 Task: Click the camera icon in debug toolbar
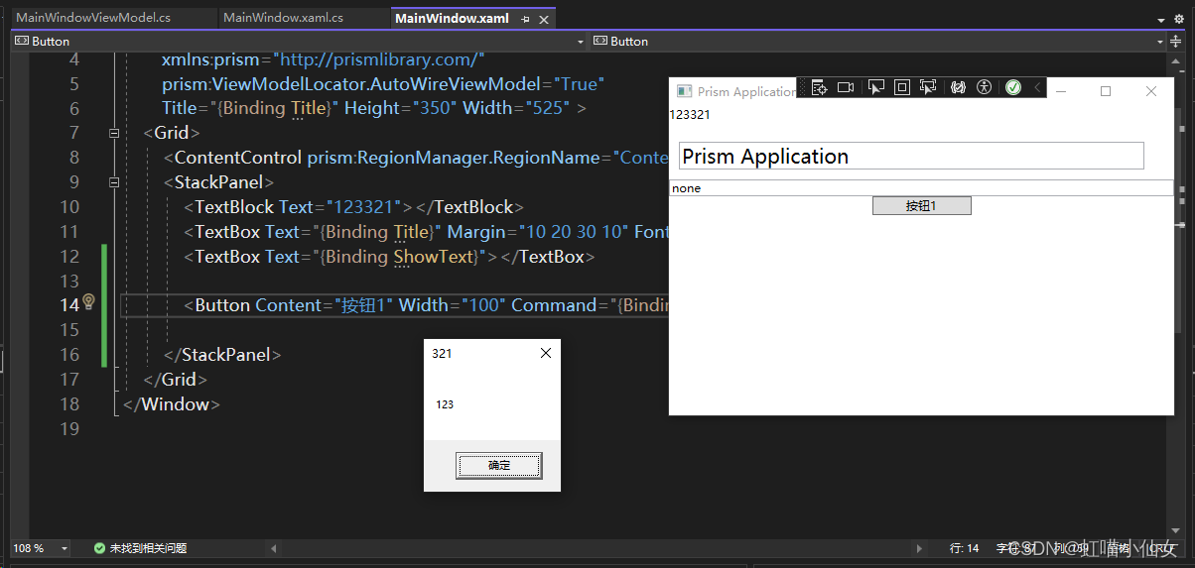pos(846,88)
